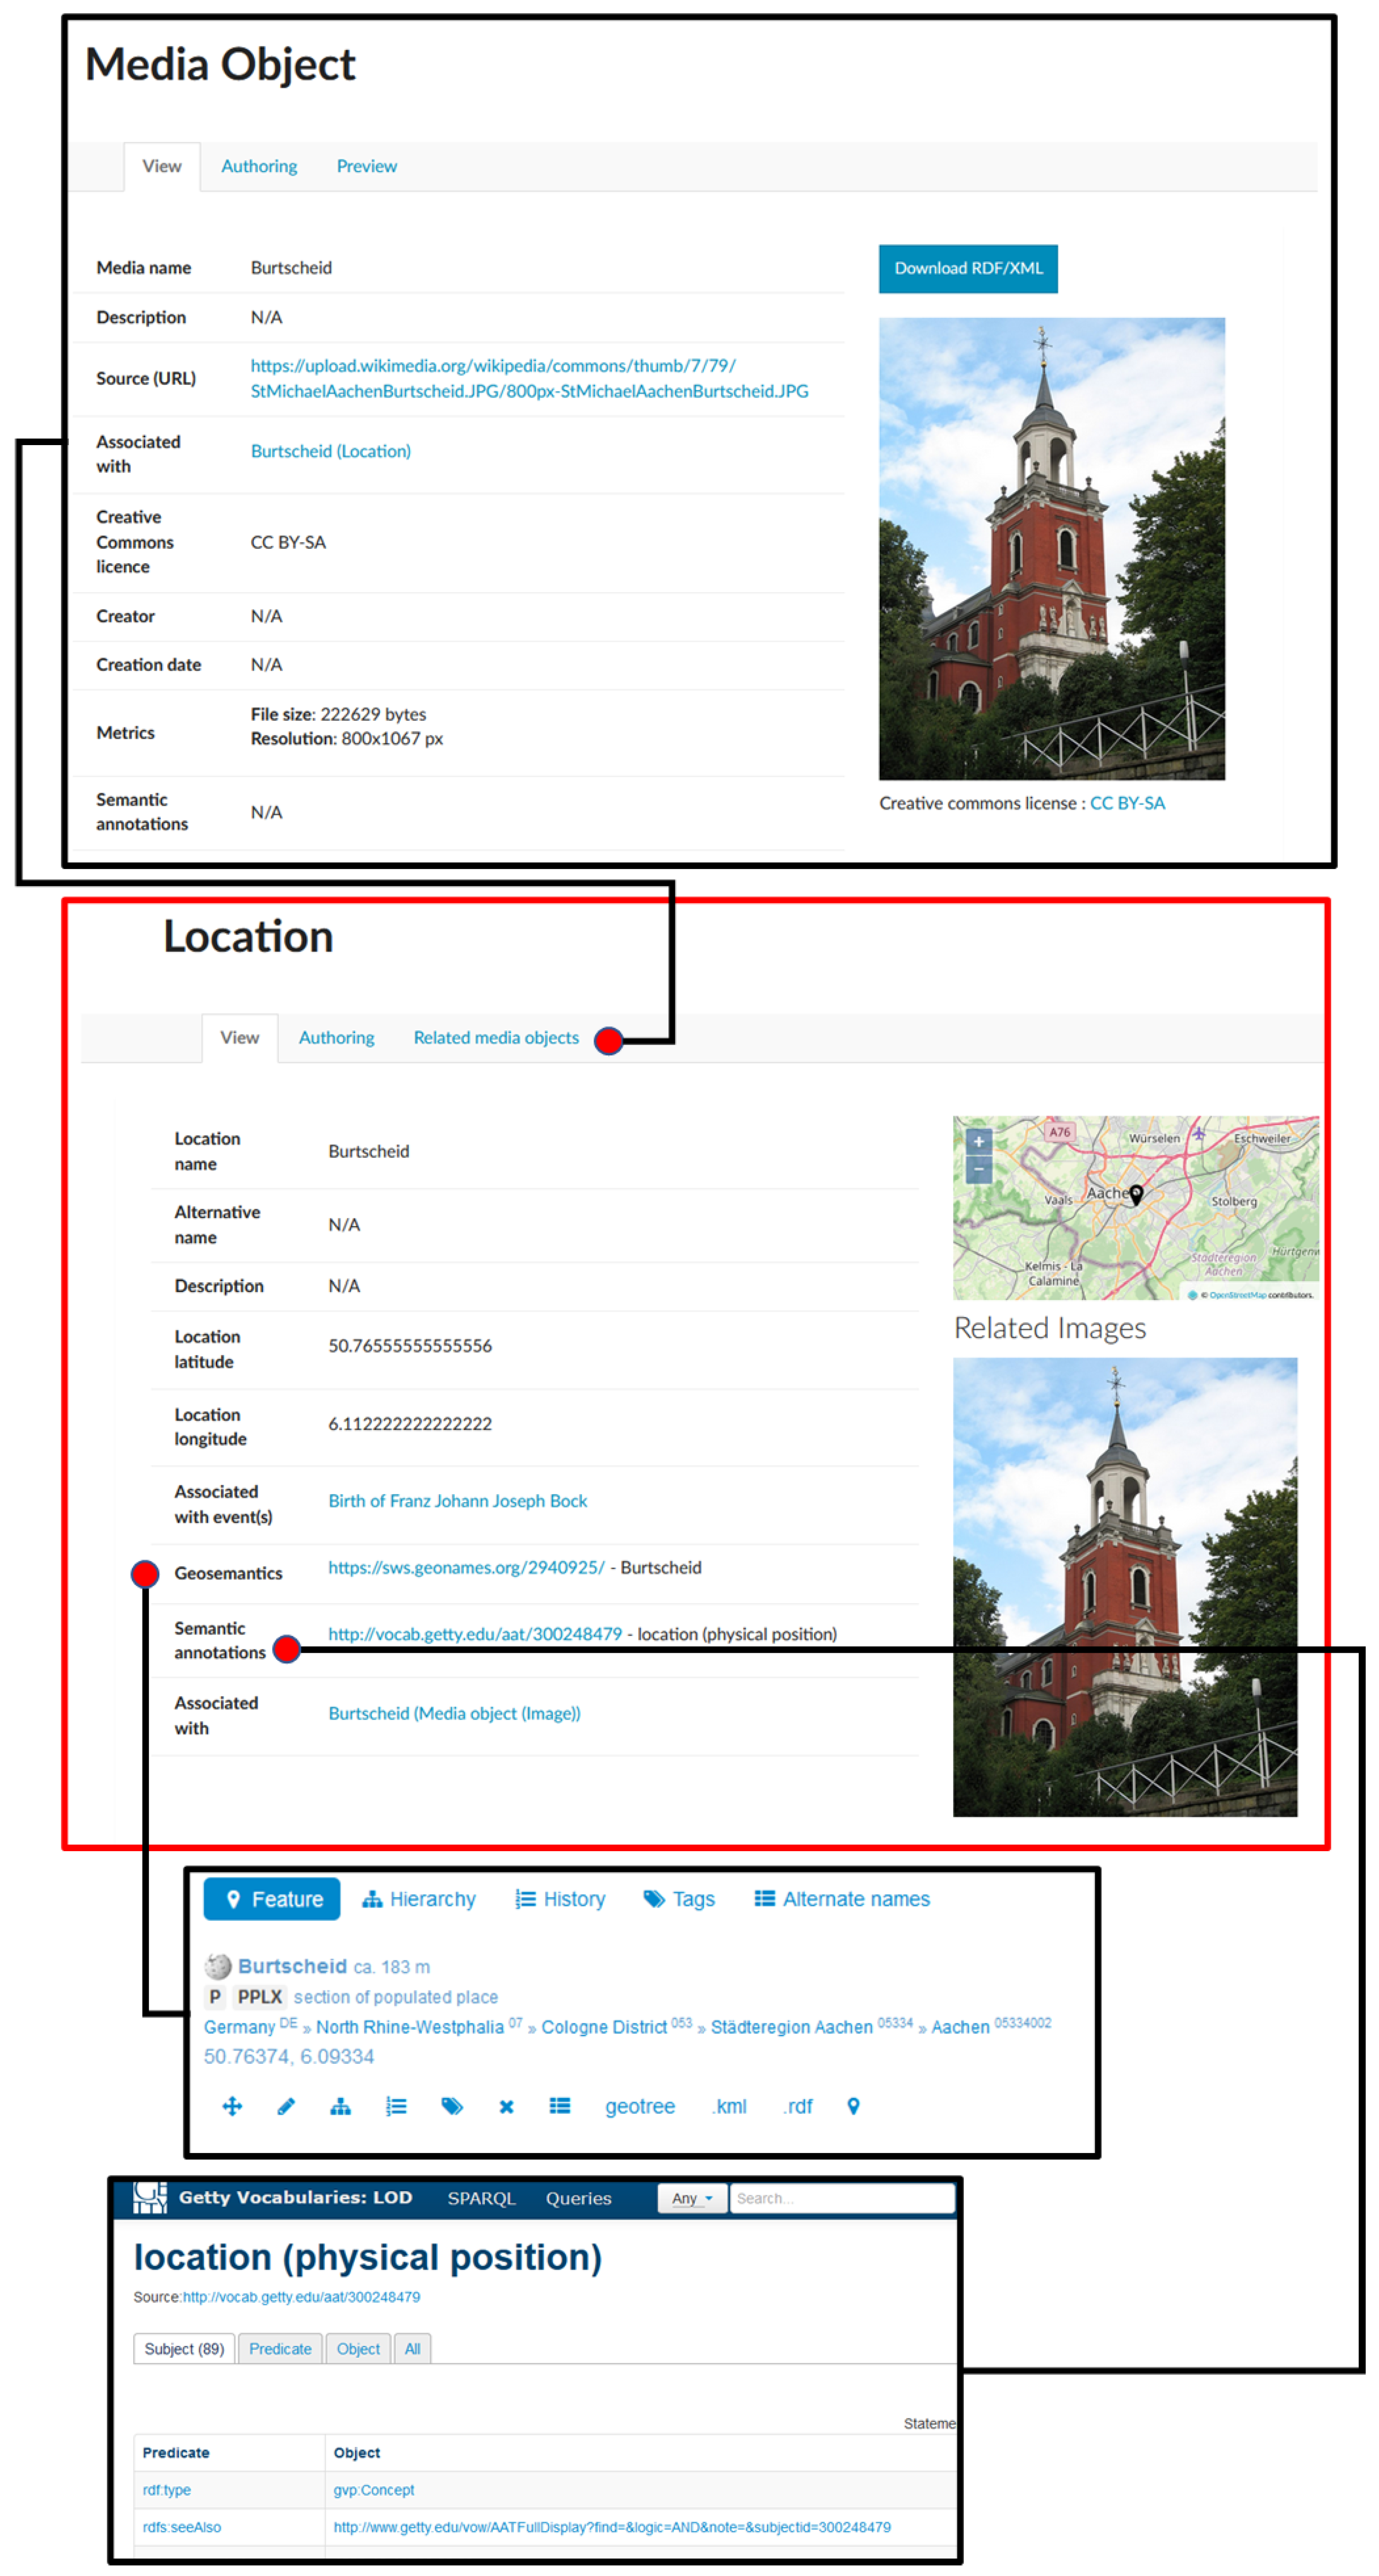Open the sws.geonames.org/2940925 link
1379x2576 pixels.
pos(466,1568)
